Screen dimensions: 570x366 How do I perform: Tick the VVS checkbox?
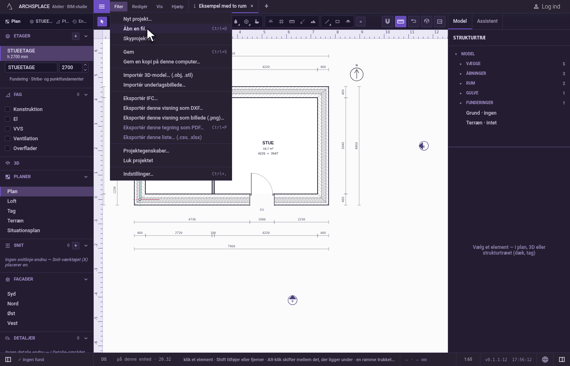pyautogui.click(x=7, y=129)
